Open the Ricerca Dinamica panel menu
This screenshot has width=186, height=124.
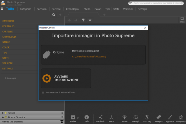click(62, 117)
